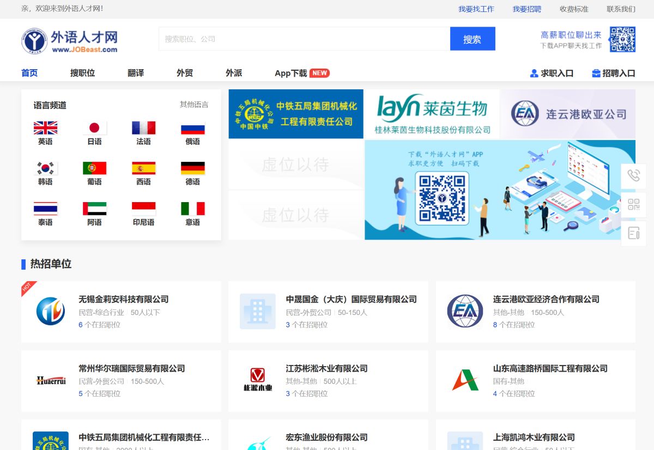Click the 无锡金莉安科技 company logo
654x450 pixels.
click(x=50, y=312)
